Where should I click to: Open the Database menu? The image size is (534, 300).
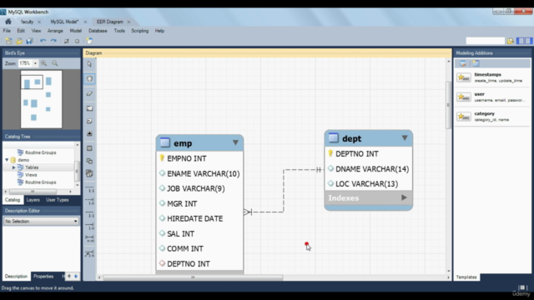(98, 31)
